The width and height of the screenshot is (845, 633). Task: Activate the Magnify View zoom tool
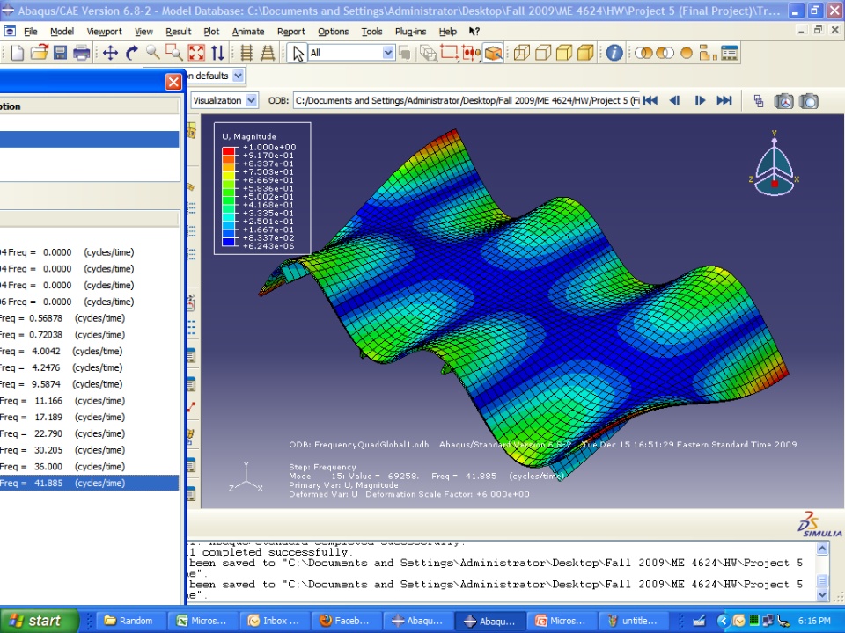[153, 53]
